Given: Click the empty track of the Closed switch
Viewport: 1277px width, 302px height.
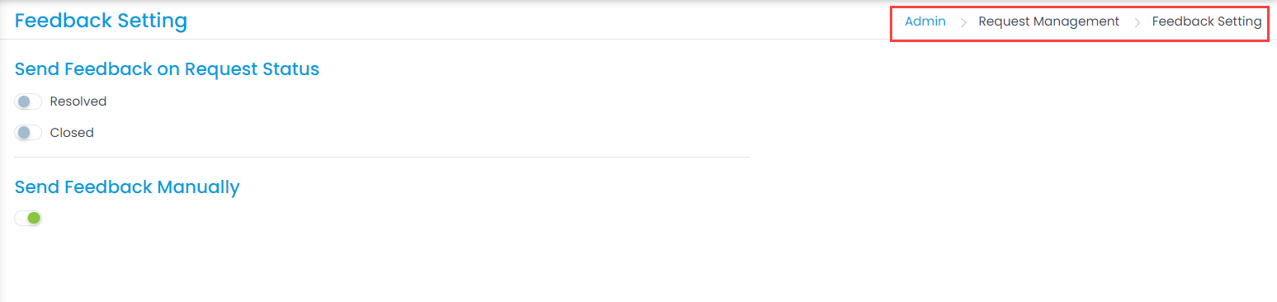Looking at the screenshot, I should [35, 132].
